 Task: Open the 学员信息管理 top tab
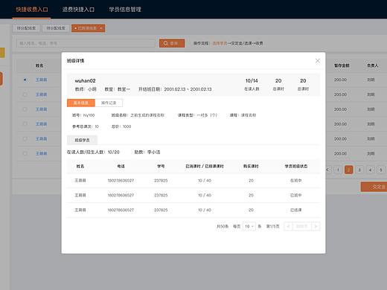pos(125,10)
